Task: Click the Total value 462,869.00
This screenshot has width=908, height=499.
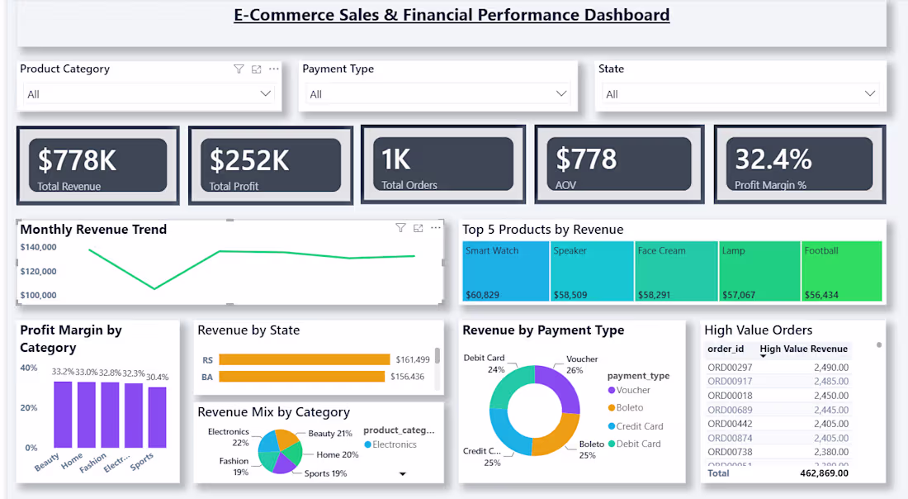Action: pos(824,473)
